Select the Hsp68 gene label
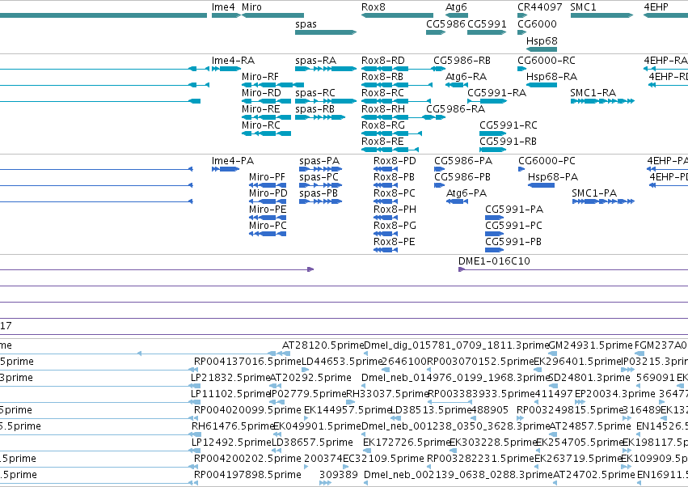This screenshot has width=688, height=487. click(542, 40)
